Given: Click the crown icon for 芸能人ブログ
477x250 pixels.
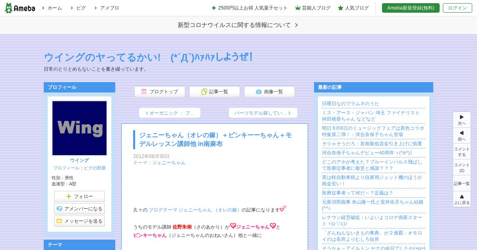Looking at the screenshot, I should click(298, 8).
